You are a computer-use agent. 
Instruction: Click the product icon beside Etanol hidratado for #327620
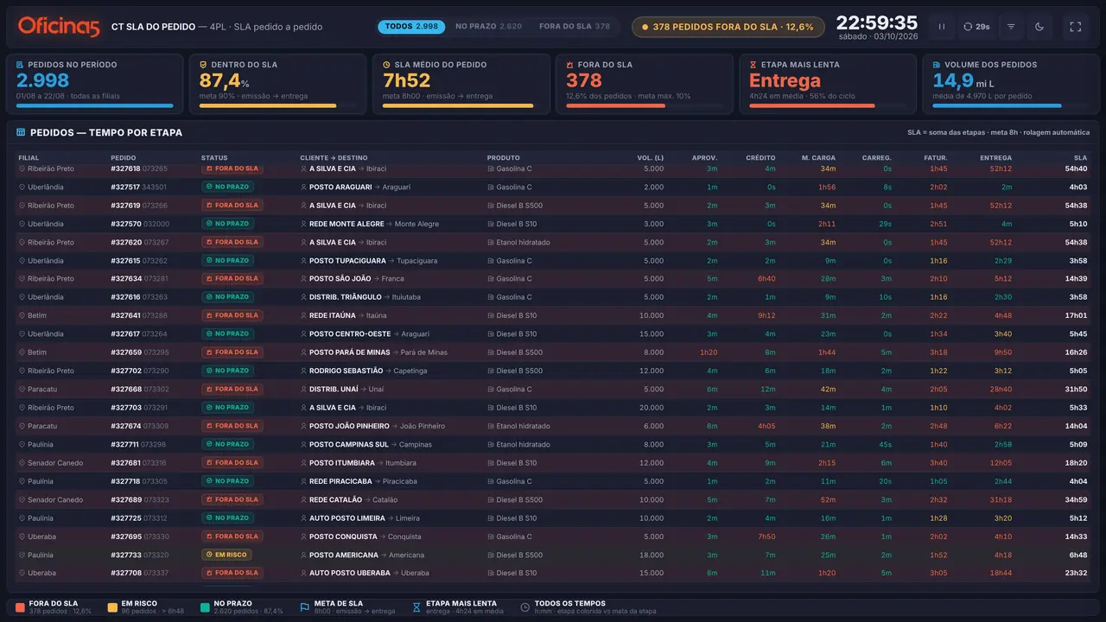click(x=491, y=243)
